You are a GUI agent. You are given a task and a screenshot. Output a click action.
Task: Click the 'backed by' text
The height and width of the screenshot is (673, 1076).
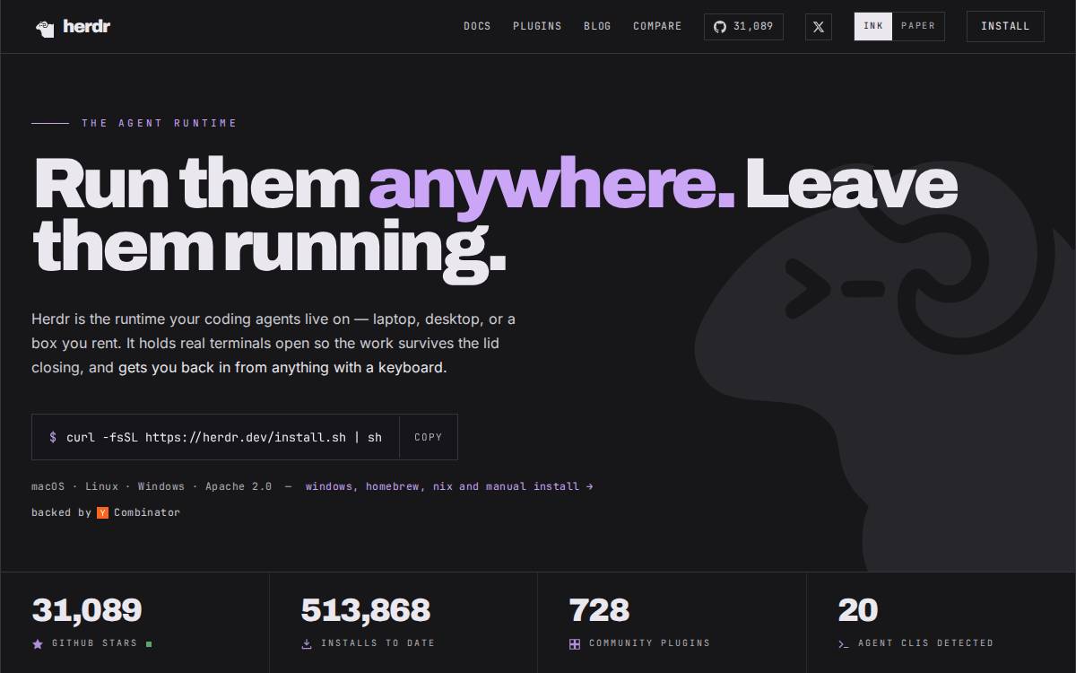62,512
